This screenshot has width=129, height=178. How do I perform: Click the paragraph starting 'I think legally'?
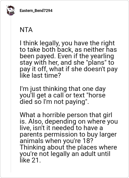tap(69, 59)
